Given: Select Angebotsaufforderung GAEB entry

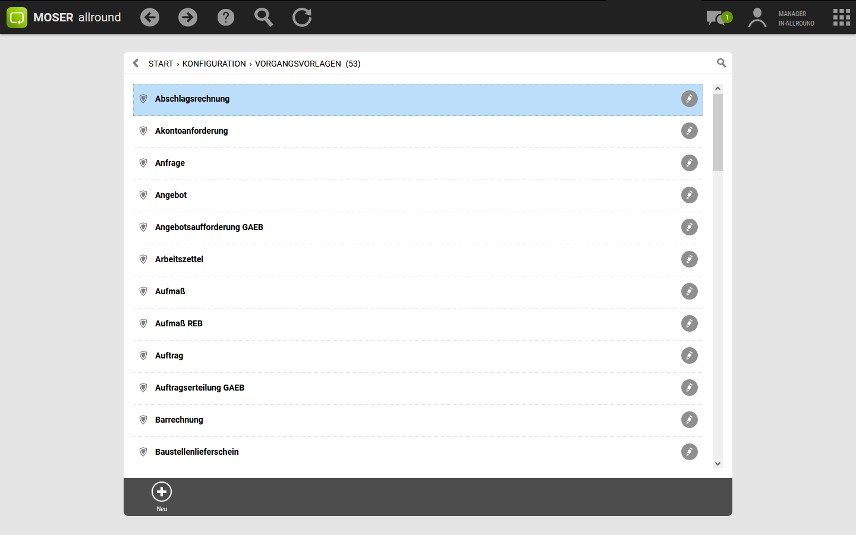Looking at the screenshot, I should click(x=418, y=228).
